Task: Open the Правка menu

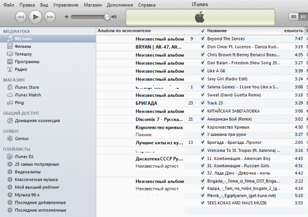Action: [27, 5]
